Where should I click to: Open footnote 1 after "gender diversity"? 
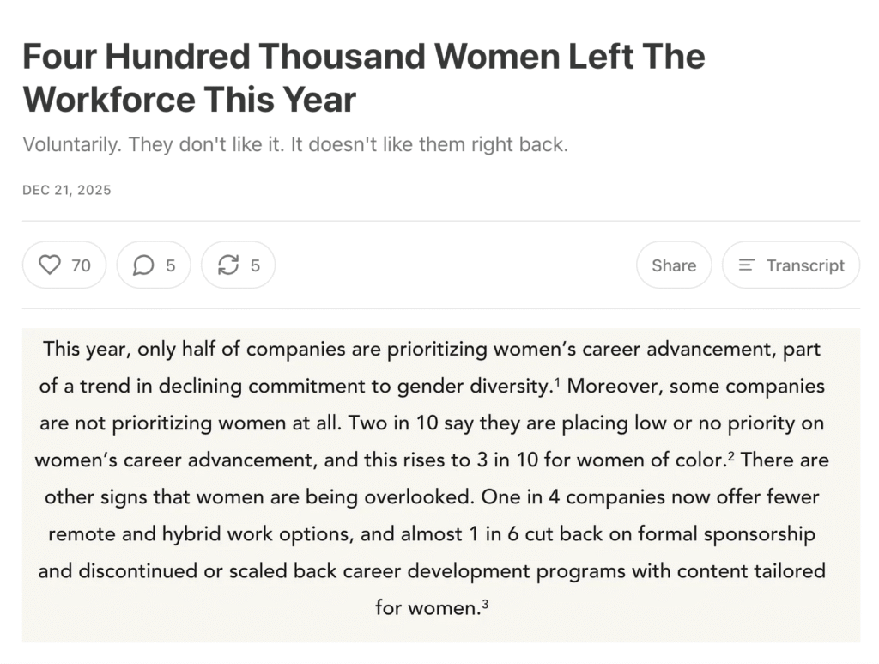tap(556, 381)
